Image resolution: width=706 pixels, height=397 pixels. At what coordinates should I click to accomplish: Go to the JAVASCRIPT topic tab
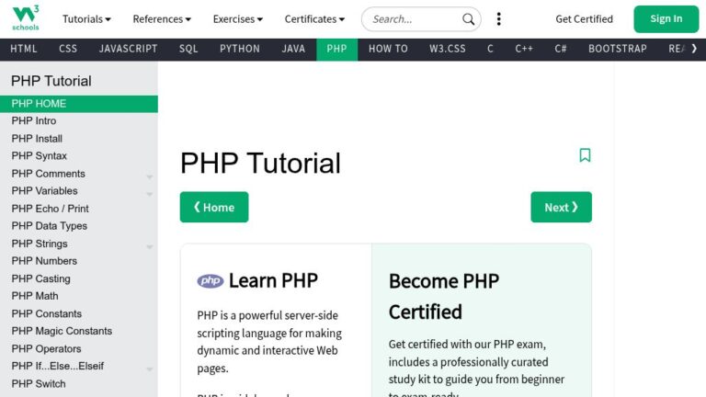coord(129,49)
